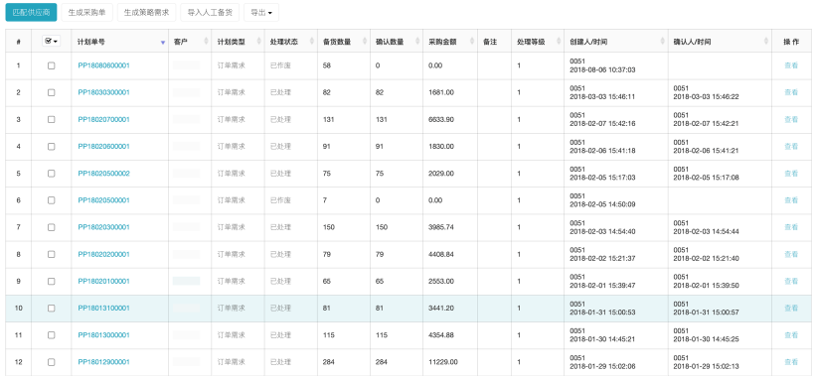Check the box for PP18030300001
This screenshot has height=376, width=816.
pyautogui.click(x=51, y=92)
